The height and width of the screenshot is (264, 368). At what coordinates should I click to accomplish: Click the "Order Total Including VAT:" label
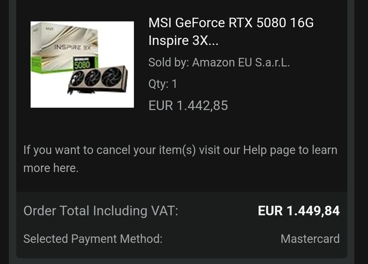[100, 211]
